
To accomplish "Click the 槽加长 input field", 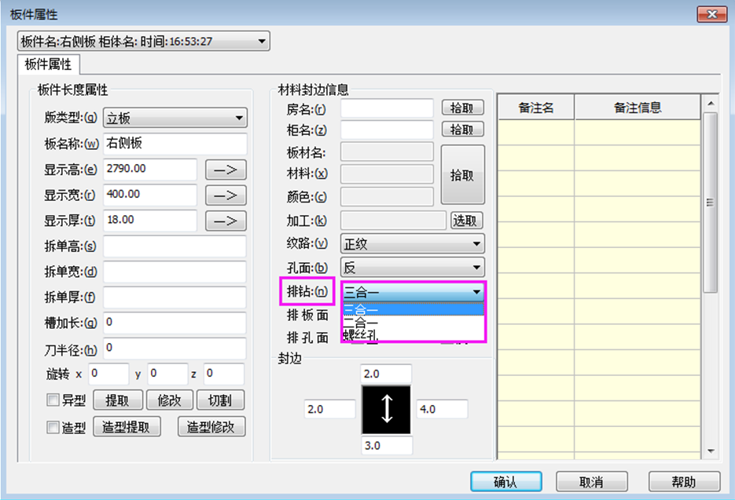I will [x=175, y=323].
